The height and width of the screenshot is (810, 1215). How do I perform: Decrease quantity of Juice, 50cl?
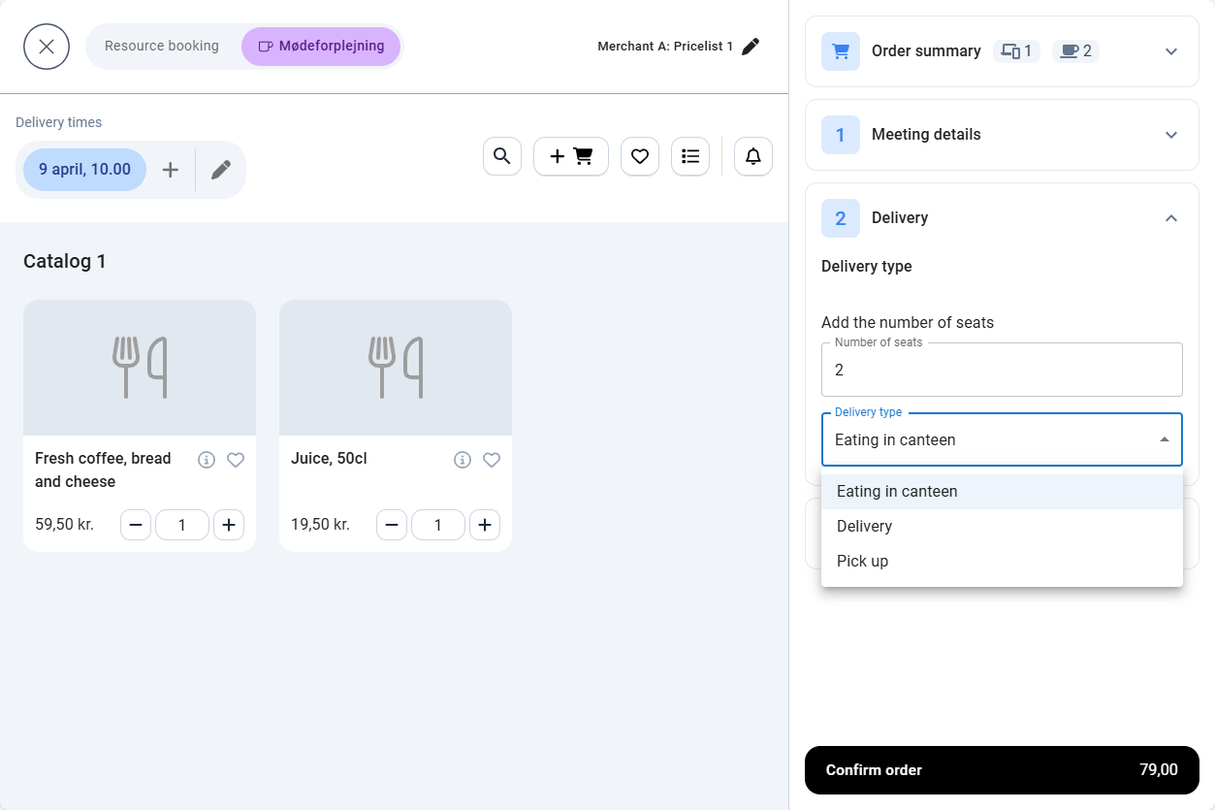(x=392, y=525)
